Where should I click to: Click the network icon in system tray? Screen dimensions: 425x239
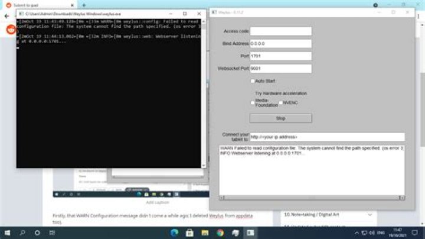(x=364, y=232)
